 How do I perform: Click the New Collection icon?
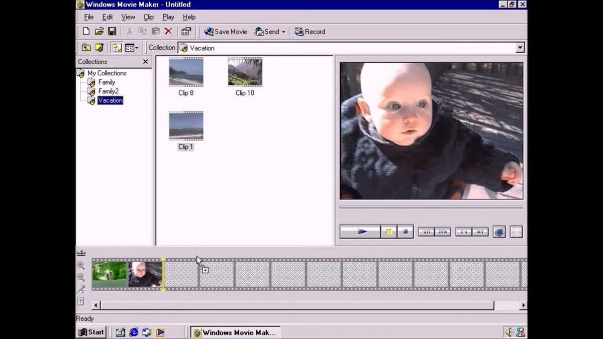click(x=99, y=48)
